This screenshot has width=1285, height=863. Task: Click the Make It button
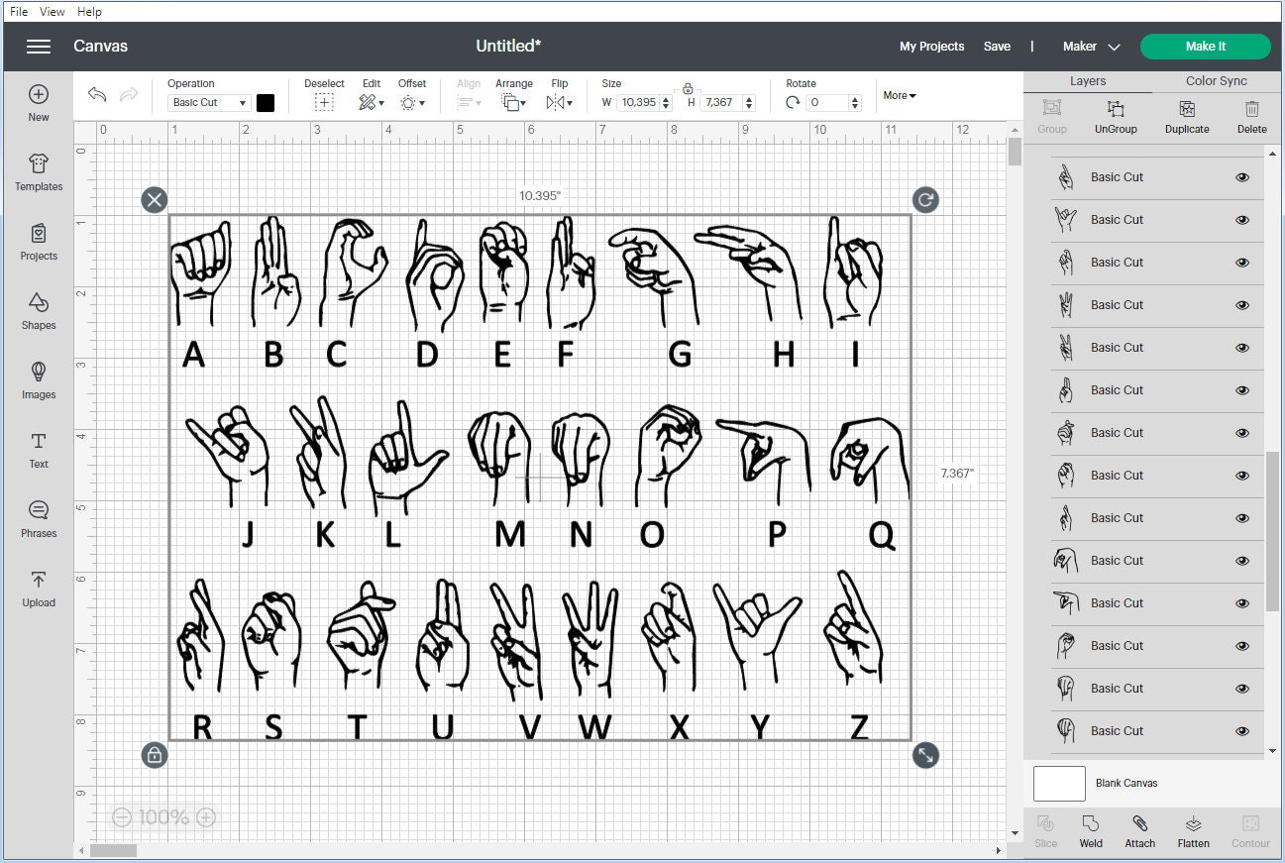pos(1205,46)
